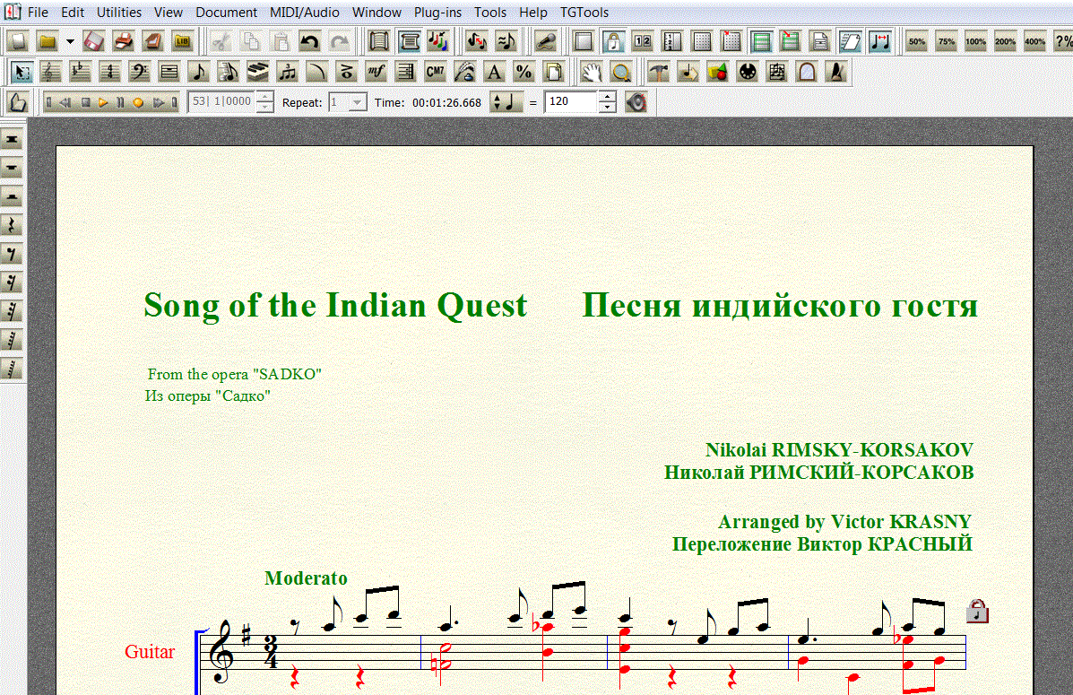1073x695 pixels.
Task: Click the microphone icon in the top toolbar
Action: pyautogui.click(x=545, y=42)
